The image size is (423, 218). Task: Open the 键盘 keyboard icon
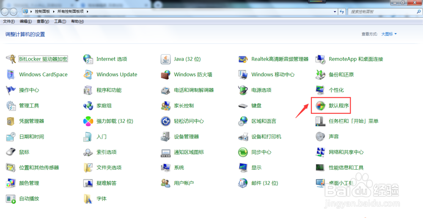point(243,105)
